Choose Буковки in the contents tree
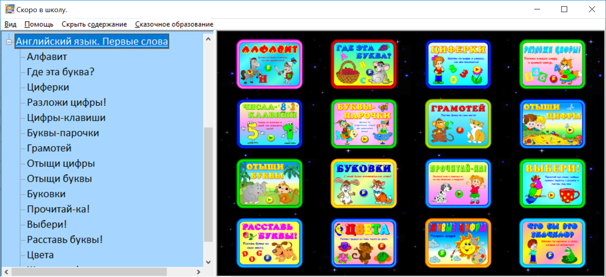606x277 pixels. pyautogui.click(x=46, y=194)
